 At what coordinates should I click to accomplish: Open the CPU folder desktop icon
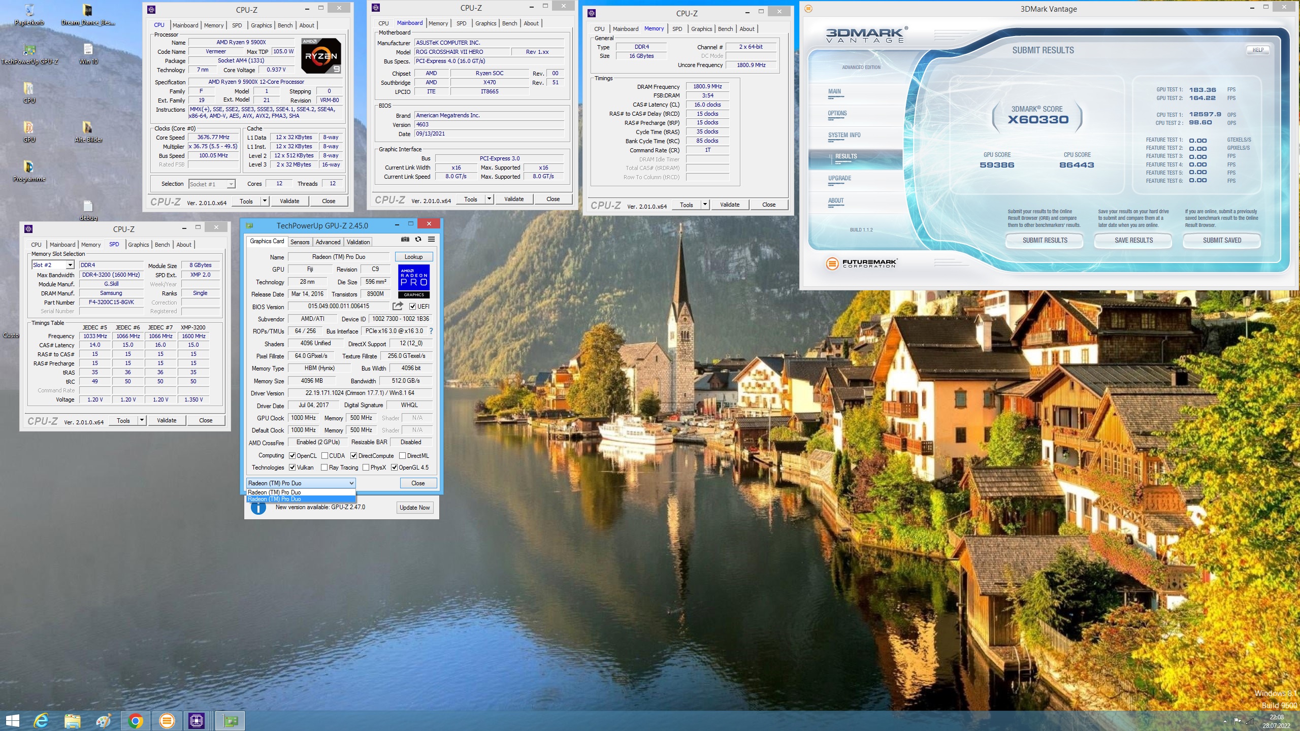[x=29, y=93]
